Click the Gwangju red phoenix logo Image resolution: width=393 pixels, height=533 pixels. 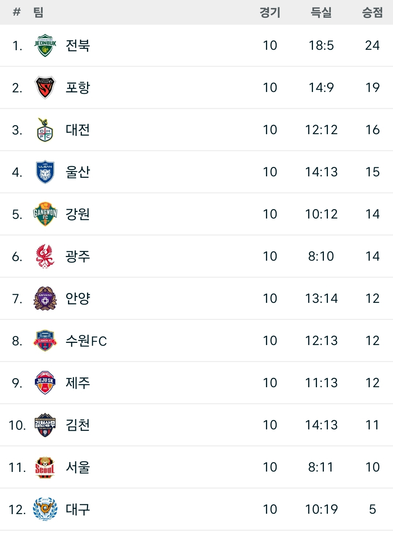pyautogui.click(x=45, y=256)
